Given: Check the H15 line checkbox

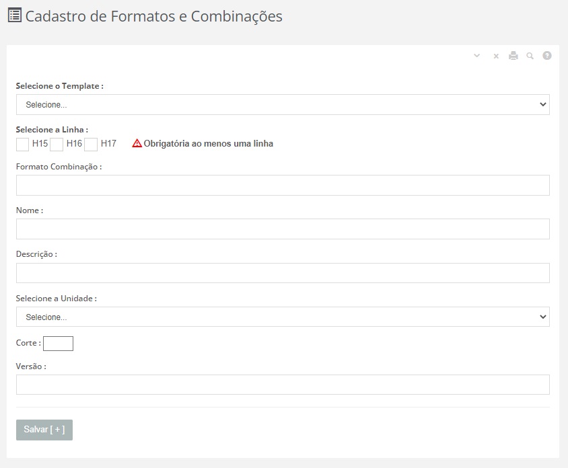Looking at the screenshot, I should coord(22,145).
